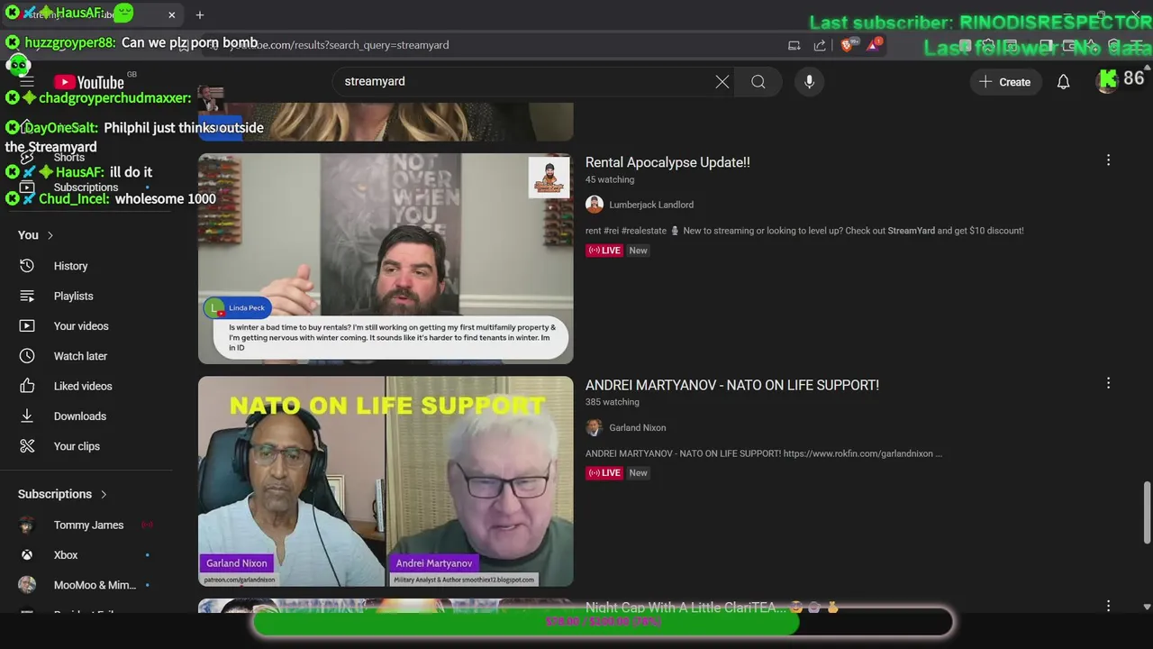Click the 45 watching text
The image size is (1153, 649).
pyautogui.click(x=610, y=179)
